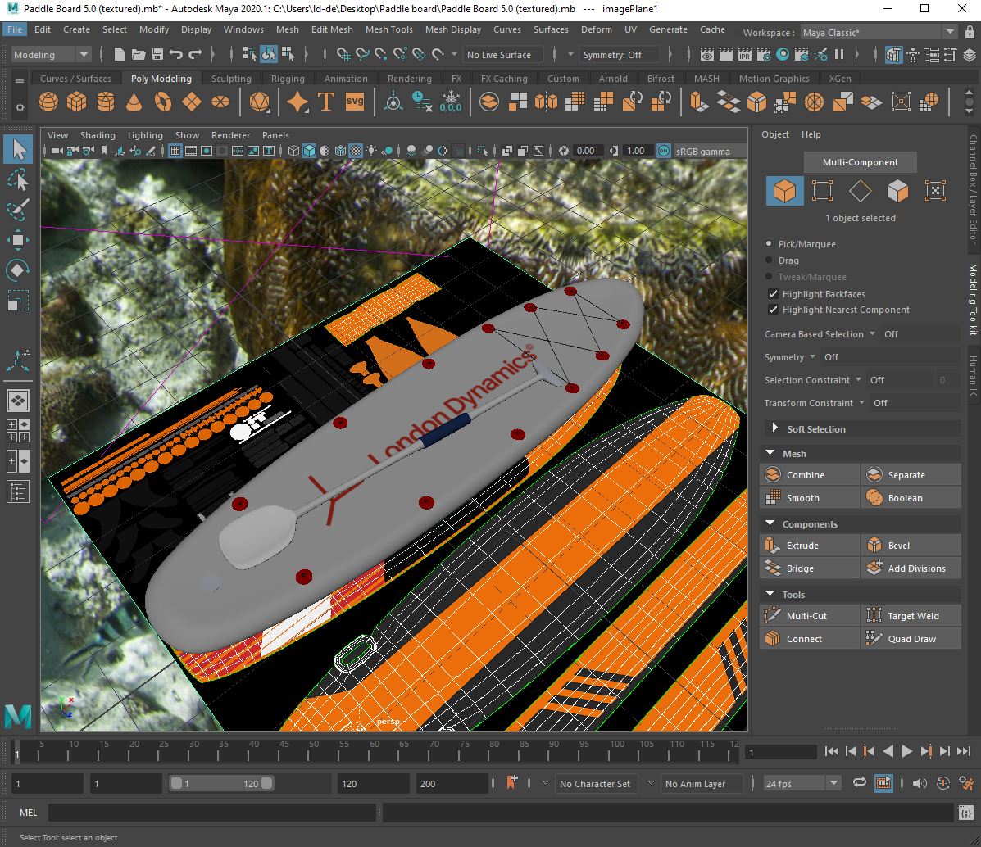Activate the Rotate tool in toolbox
This screenshot has height=847, width=981.
(x=18, y=270)
